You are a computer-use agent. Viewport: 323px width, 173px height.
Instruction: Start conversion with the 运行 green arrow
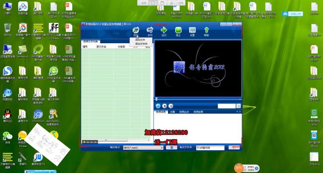click(164, 31)
